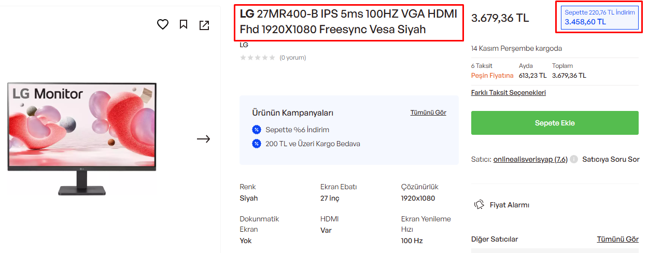Click the next image arrow
Image resolution: width=648 pixels, height=253 pixels.
(x=203, y=139)
